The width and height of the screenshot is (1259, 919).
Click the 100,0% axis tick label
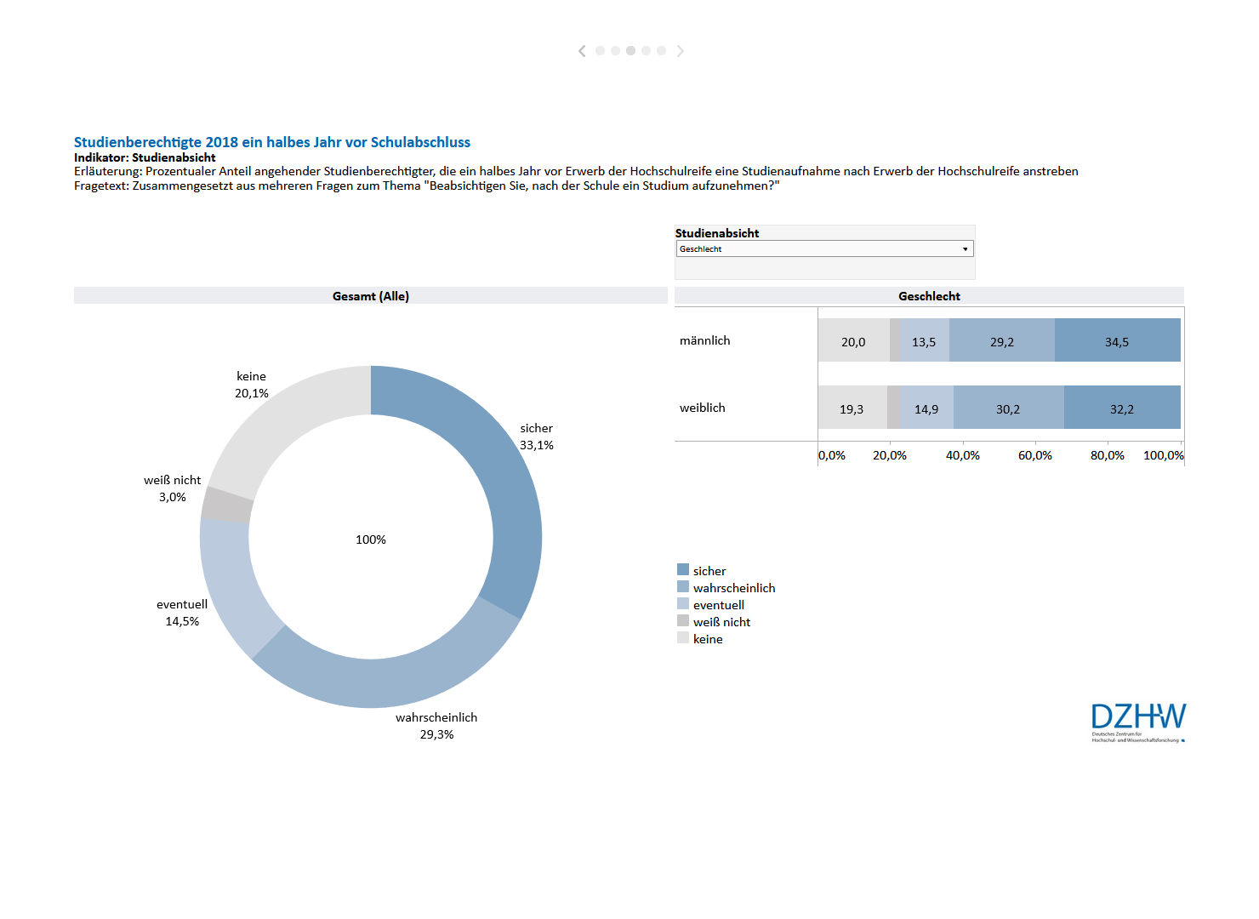click(x=1164, y=455)
